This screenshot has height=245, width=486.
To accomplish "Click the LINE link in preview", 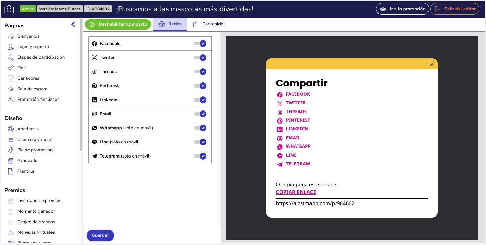I will [291, 155].
